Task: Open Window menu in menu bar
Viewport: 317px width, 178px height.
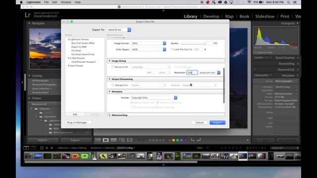Action: (66, 2)
